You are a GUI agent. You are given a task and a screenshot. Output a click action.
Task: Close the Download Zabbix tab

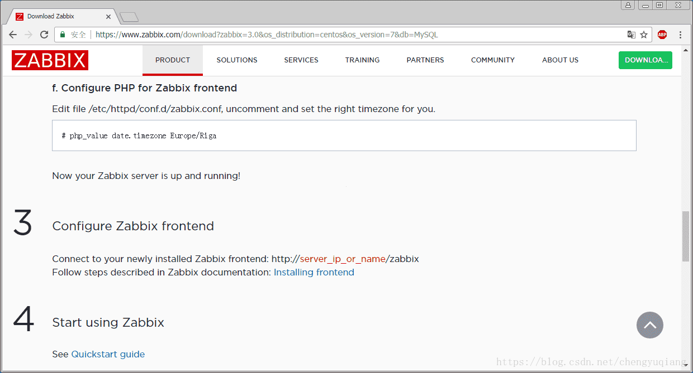pos(108,17)
